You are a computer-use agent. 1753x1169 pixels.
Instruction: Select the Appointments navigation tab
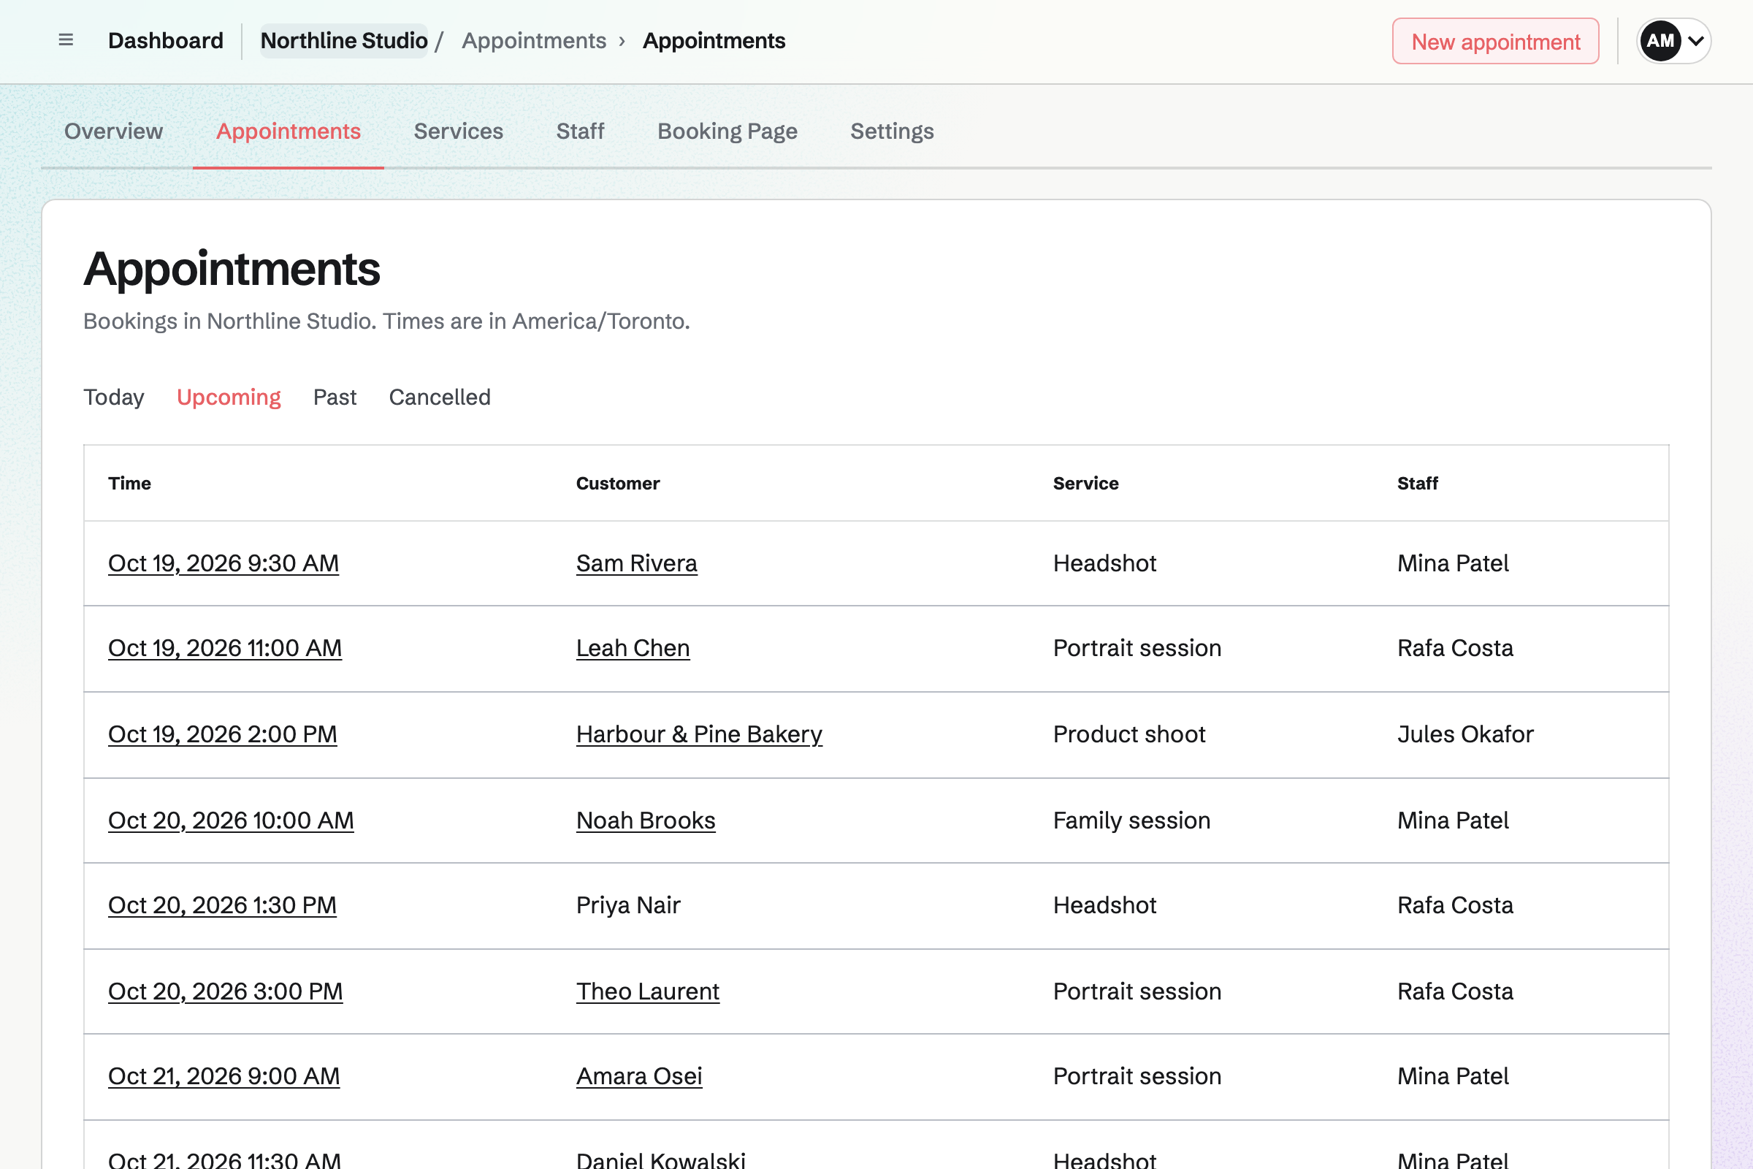pyautogui.click(x=289, y=132)
